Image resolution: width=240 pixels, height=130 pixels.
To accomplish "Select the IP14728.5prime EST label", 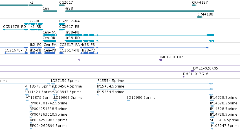I will 224,115.
